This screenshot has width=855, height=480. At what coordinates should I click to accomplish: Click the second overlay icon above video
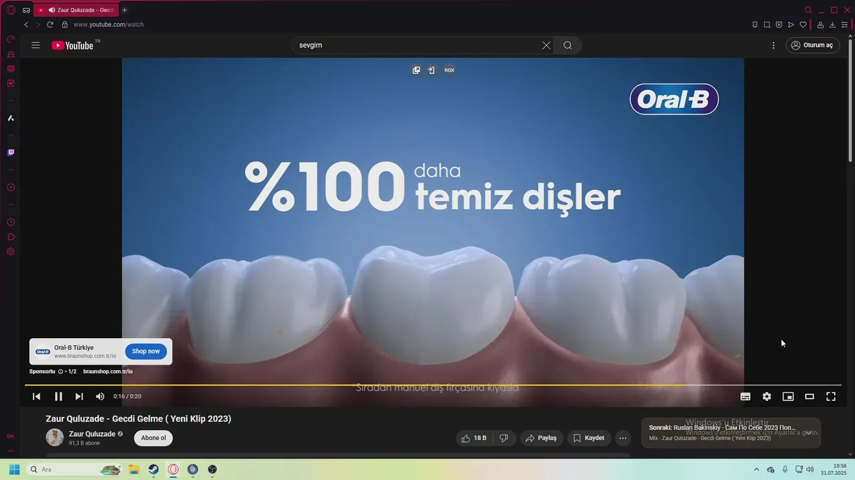point(432,70)
